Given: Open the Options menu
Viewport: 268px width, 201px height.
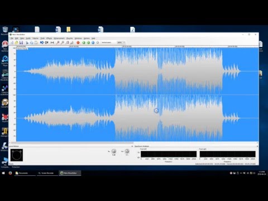Looking at the screenshot, I should coord(87,39).
